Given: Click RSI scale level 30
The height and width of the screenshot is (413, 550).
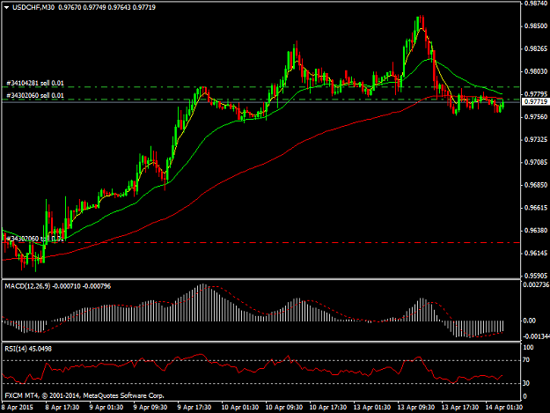Looking at the screenshot, I should click(x=526, y=383).
